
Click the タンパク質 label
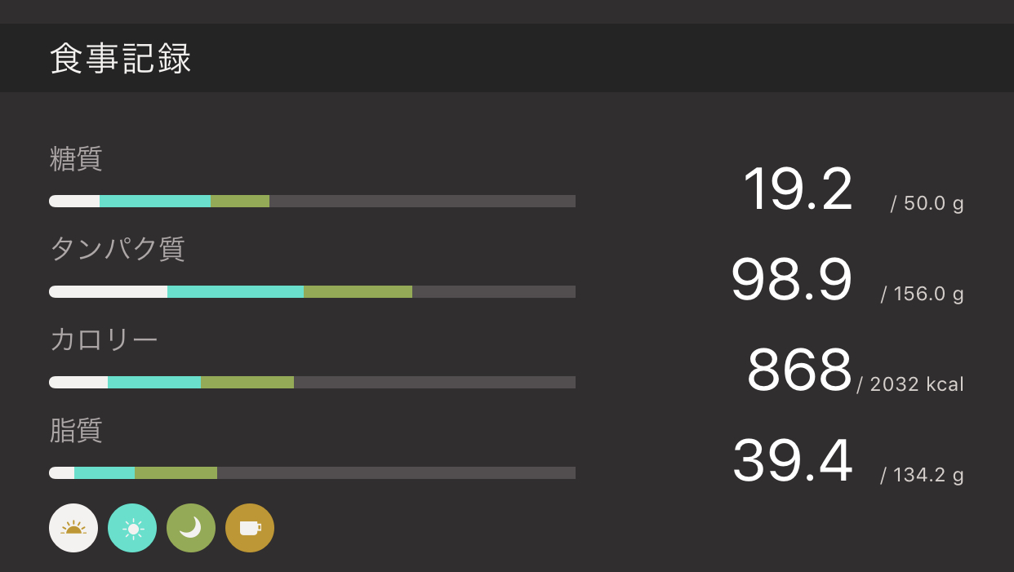pos(118,249)
